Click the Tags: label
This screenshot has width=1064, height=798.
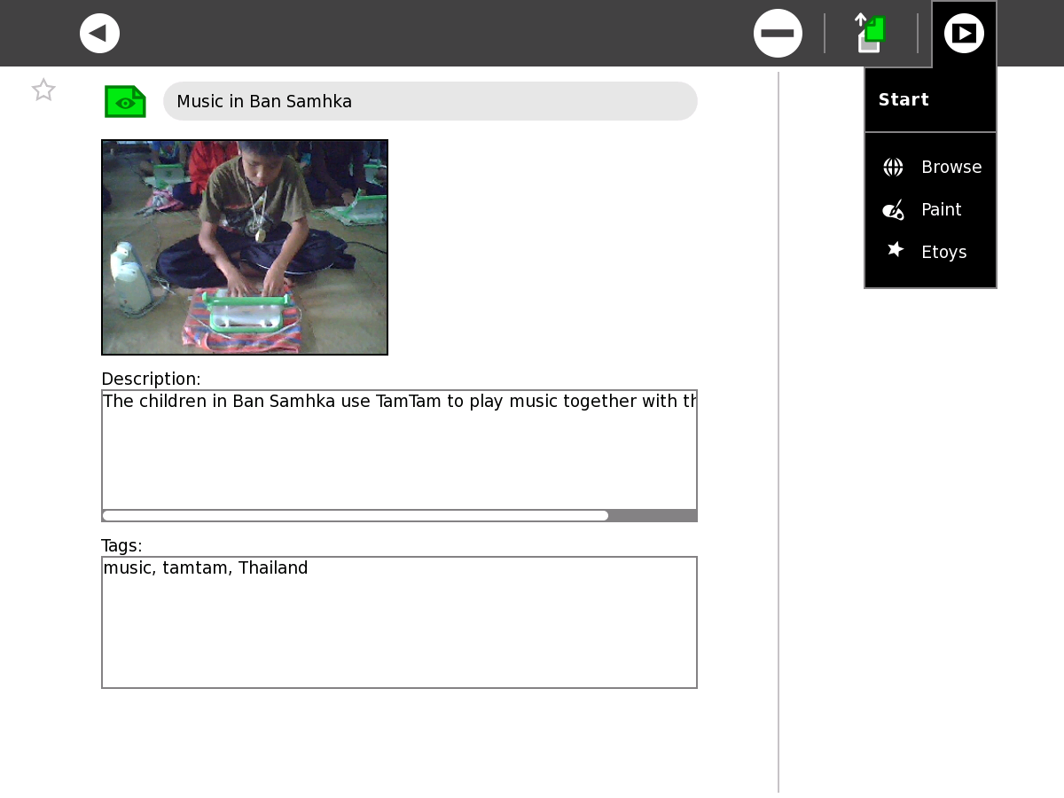point(121,546)
